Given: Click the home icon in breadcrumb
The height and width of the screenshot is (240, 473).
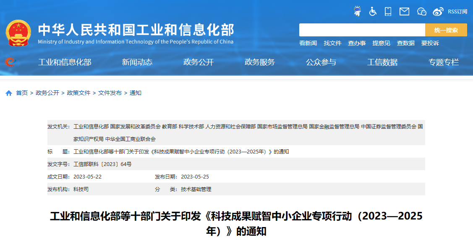Looking at the screenshot, I should tap(9, 93).
